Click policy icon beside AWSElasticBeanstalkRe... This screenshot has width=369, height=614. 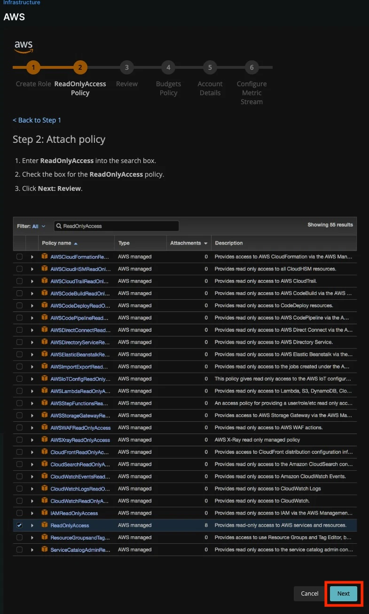[45, 354]
